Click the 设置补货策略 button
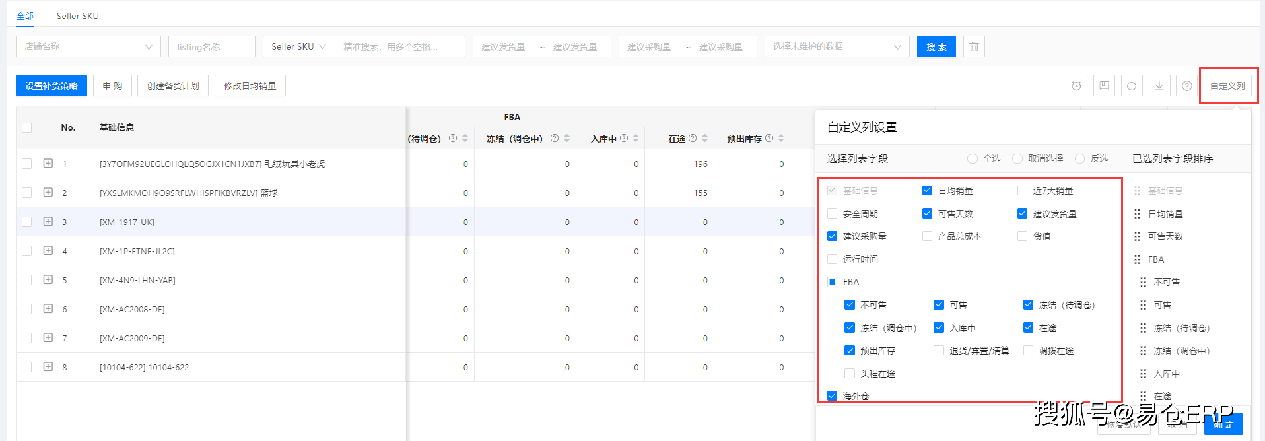This screenshot has width=1265, height=441. tap(51, 86)
